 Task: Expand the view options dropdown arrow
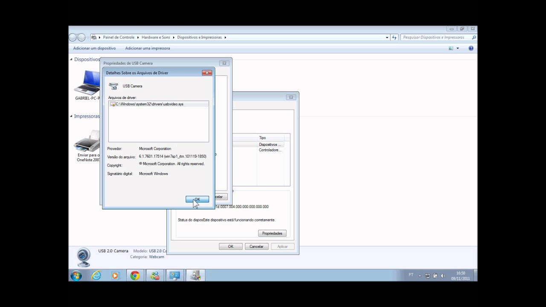pos(458,48)
